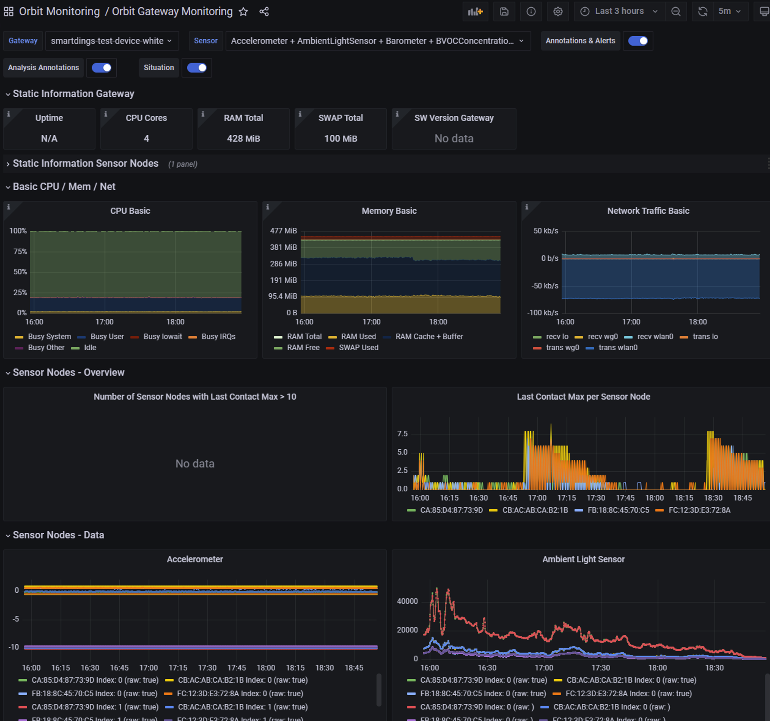Open the Sensor selection dropdown
This screenshot has width=770, height=721.
pyautogui.click(x=377, y=41)
